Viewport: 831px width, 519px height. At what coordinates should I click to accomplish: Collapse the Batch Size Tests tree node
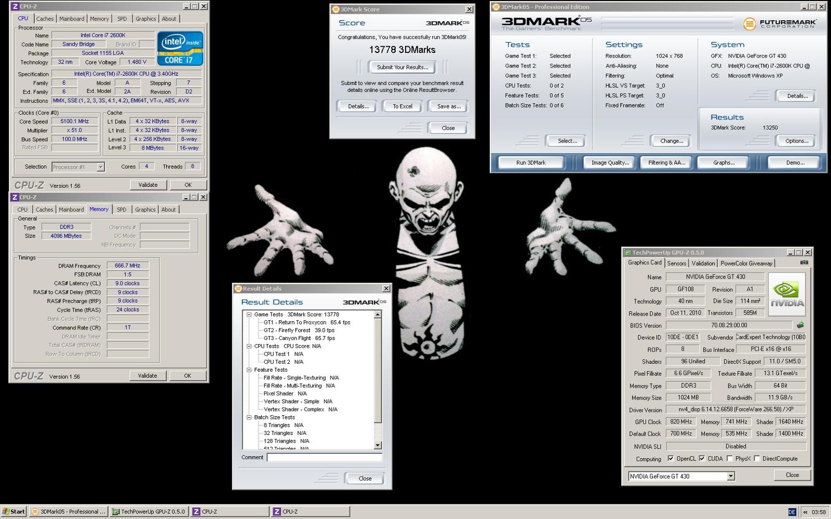click(x=249, y=417)
